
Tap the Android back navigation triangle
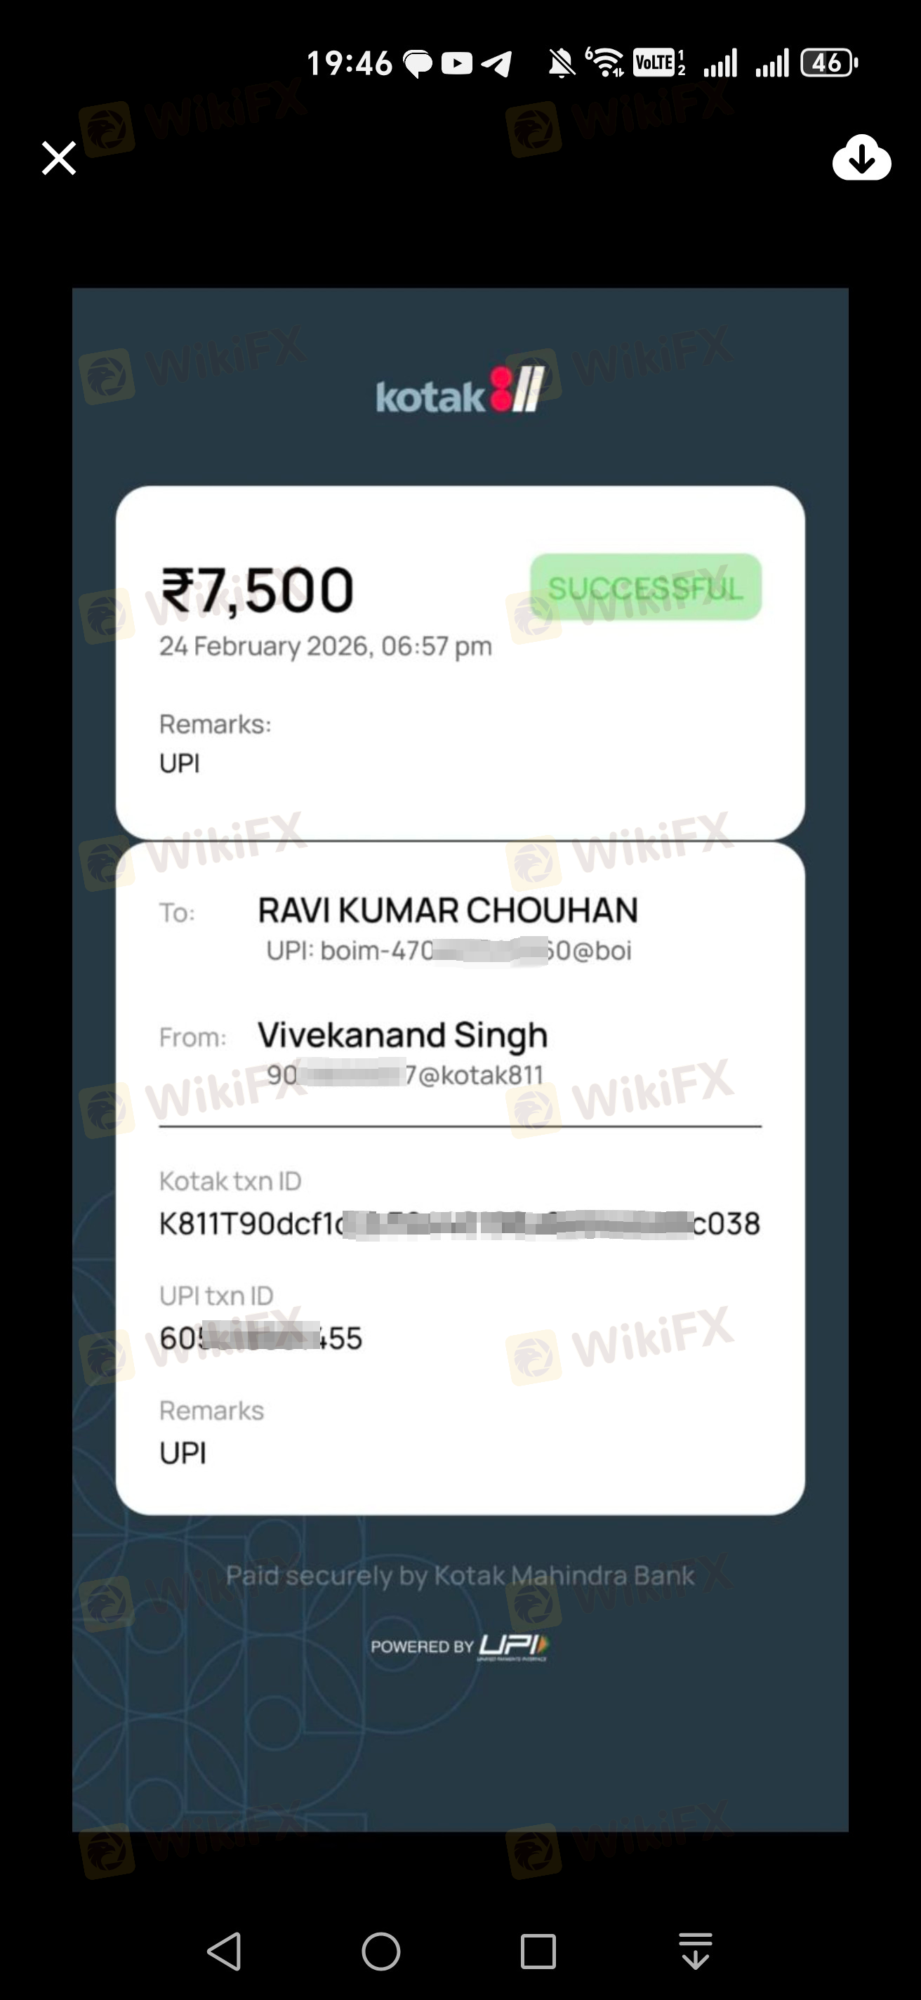point(225,1951)
